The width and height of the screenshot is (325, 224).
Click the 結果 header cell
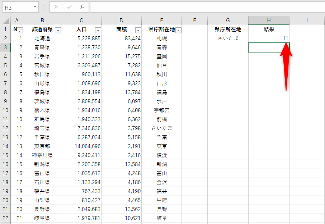tap(269, 29)
